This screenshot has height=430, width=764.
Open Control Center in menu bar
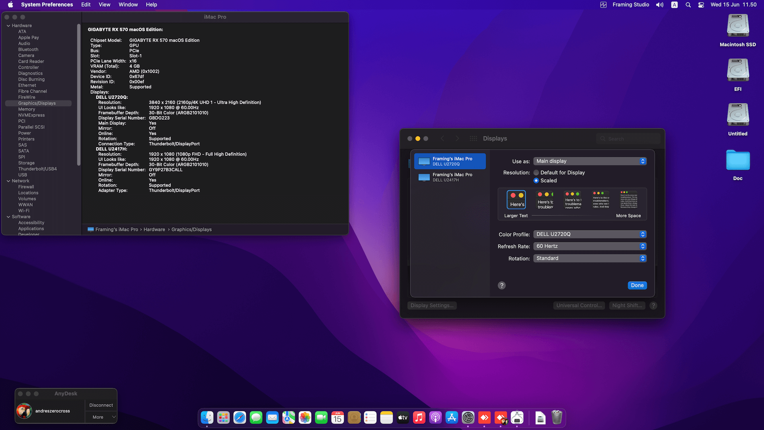(x=701, y=5)
